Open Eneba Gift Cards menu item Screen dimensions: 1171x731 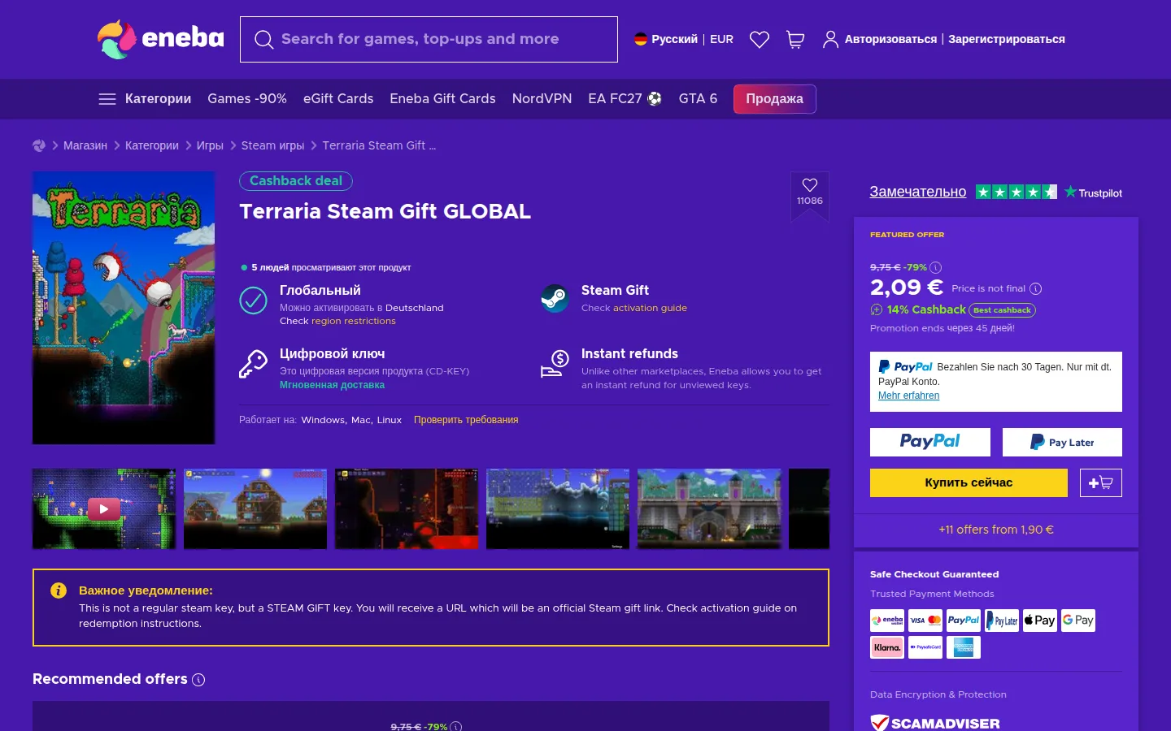(442, 99)
